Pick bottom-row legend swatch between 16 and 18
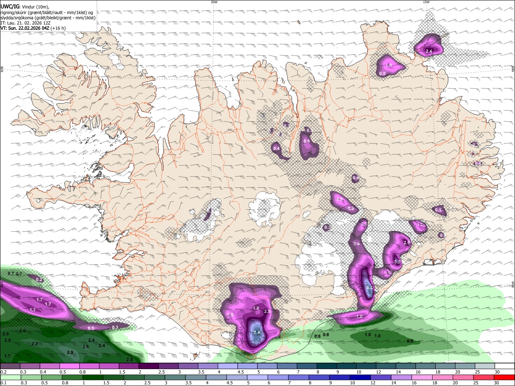515x386 pixels. (422, 378)
